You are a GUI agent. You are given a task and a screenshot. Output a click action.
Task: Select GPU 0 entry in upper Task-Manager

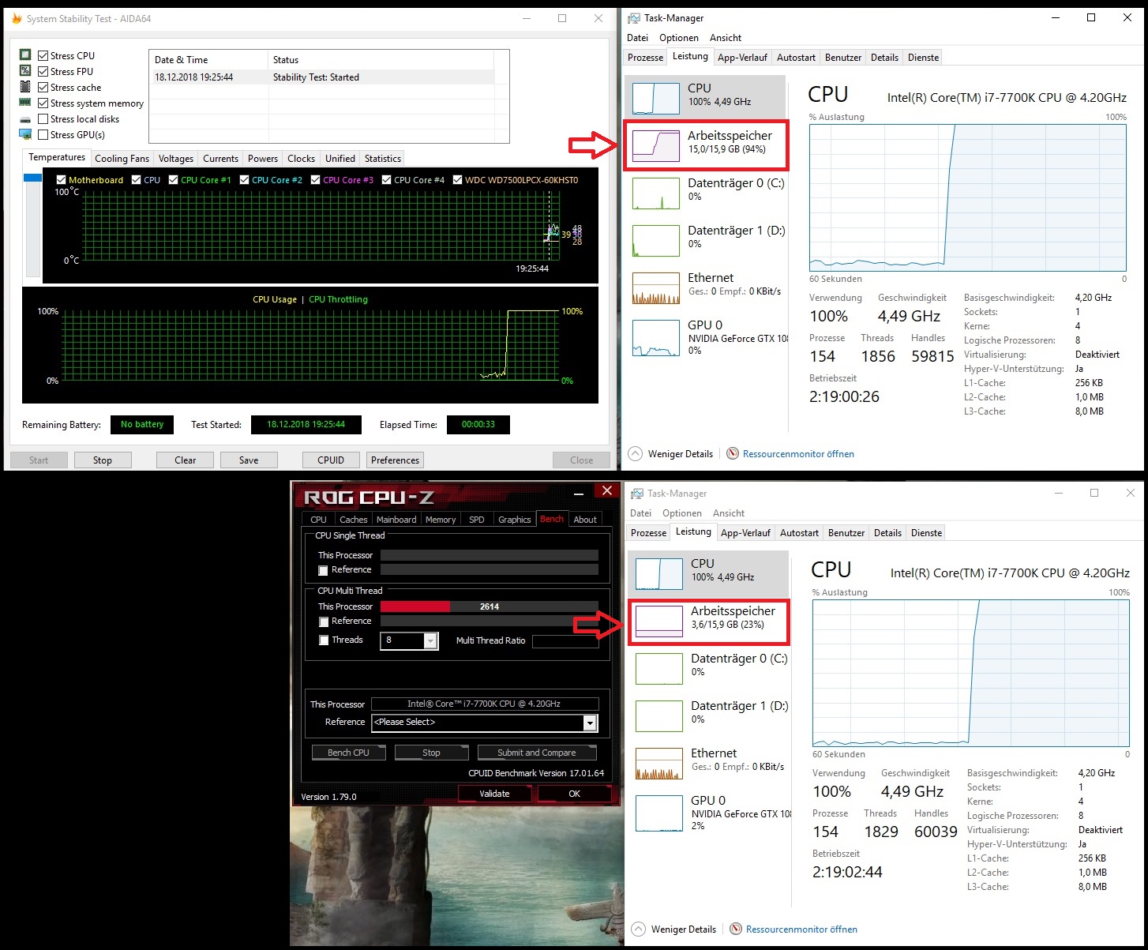click(706, 336)
